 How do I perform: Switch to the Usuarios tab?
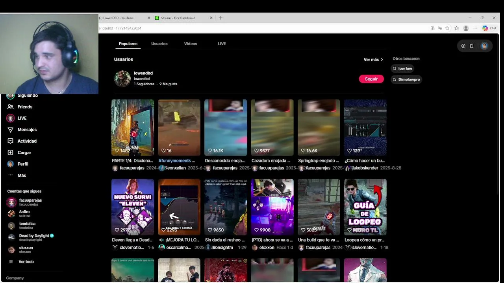pyautogui.click(x=159, y=44)
